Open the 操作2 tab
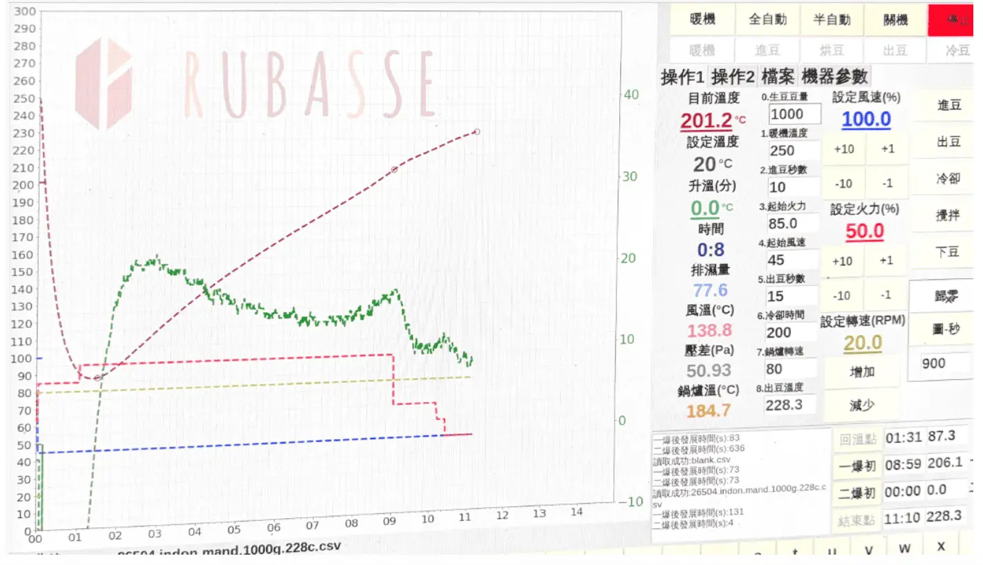The height and width of the screenshot is (565, 983). coord(733,76)
